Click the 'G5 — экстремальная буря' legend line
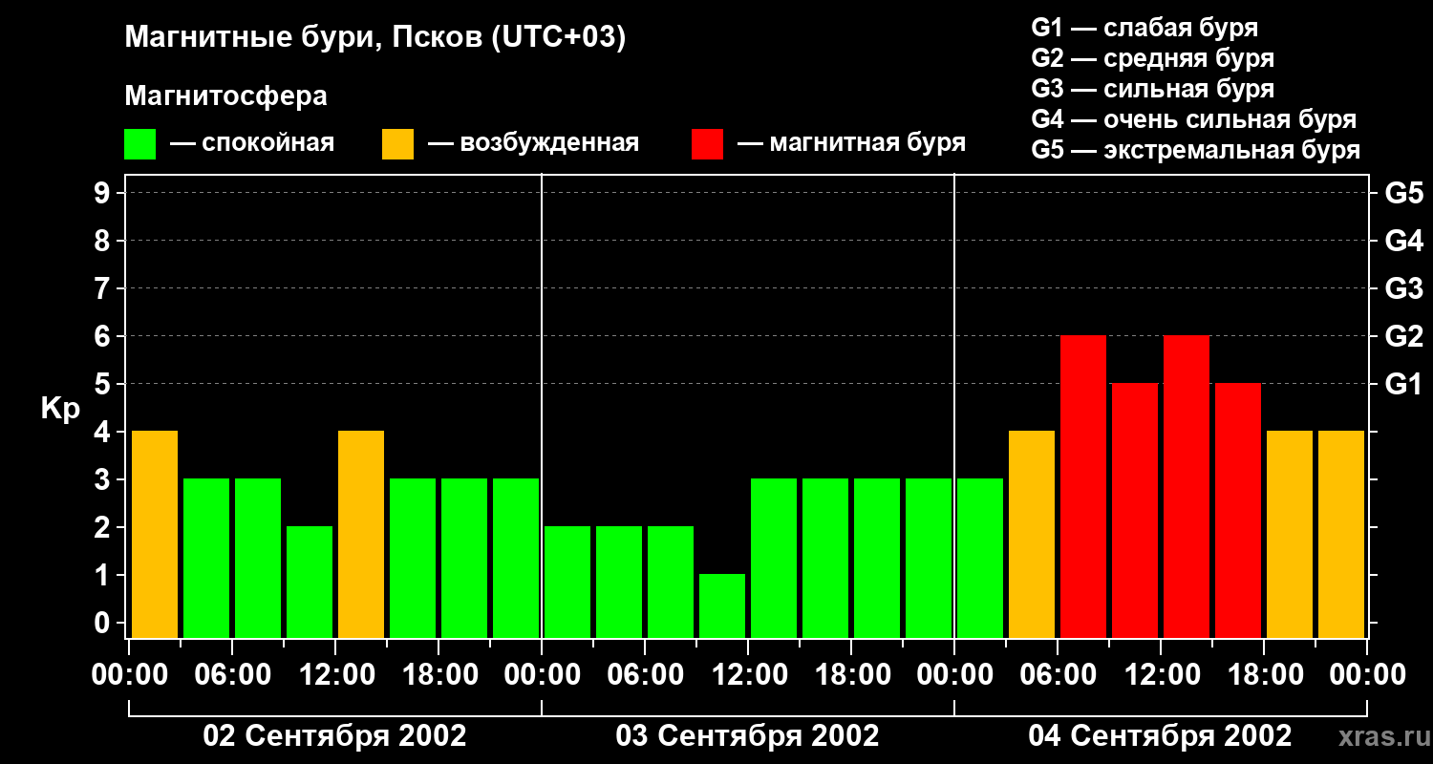Viewport: 1433px width, 764px height. (1196, 150)
